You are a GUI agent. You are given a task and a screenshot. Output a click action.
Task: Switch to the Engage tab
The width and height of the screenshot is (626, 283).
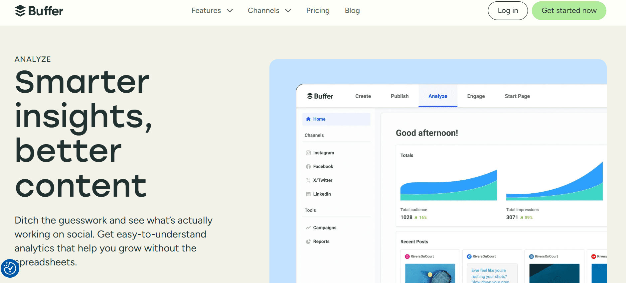click(476, 96)
